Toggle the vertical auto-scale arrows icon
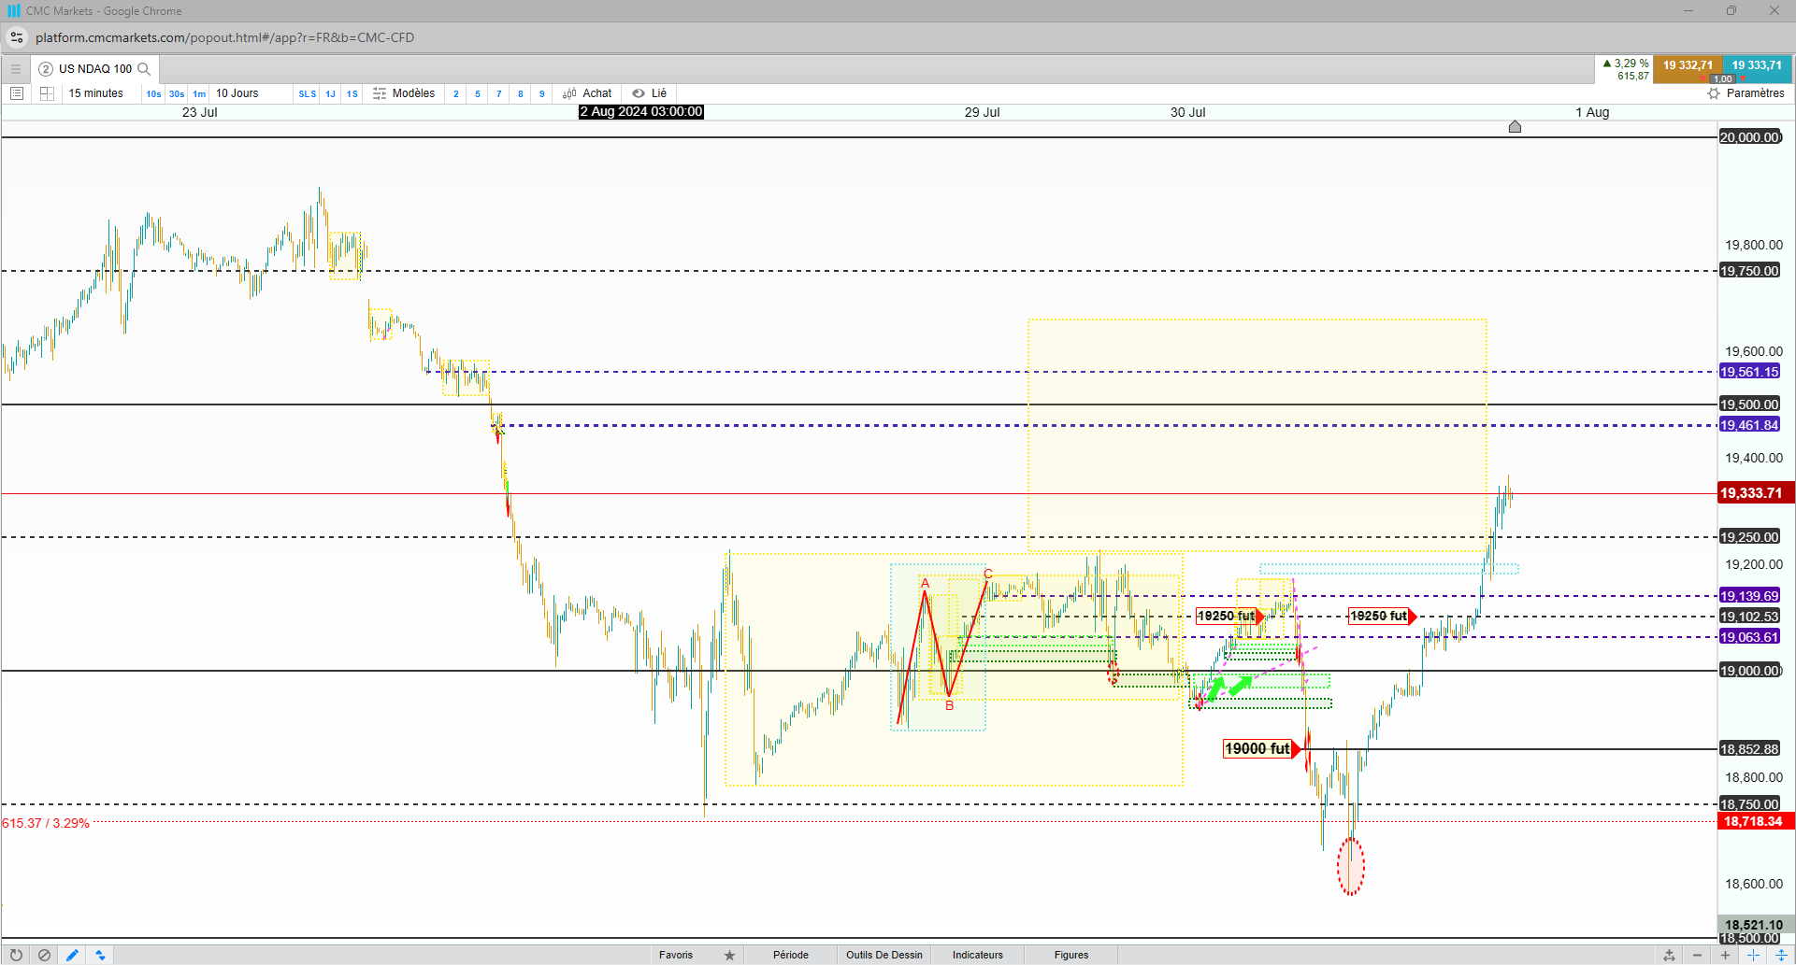 (x=1781, y=955)
